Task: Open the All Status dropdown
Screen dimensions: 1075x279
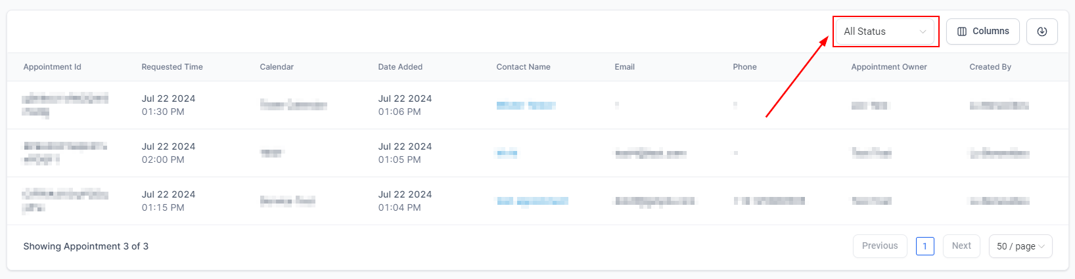Action: pyautogui.click(x=884, y=32)
